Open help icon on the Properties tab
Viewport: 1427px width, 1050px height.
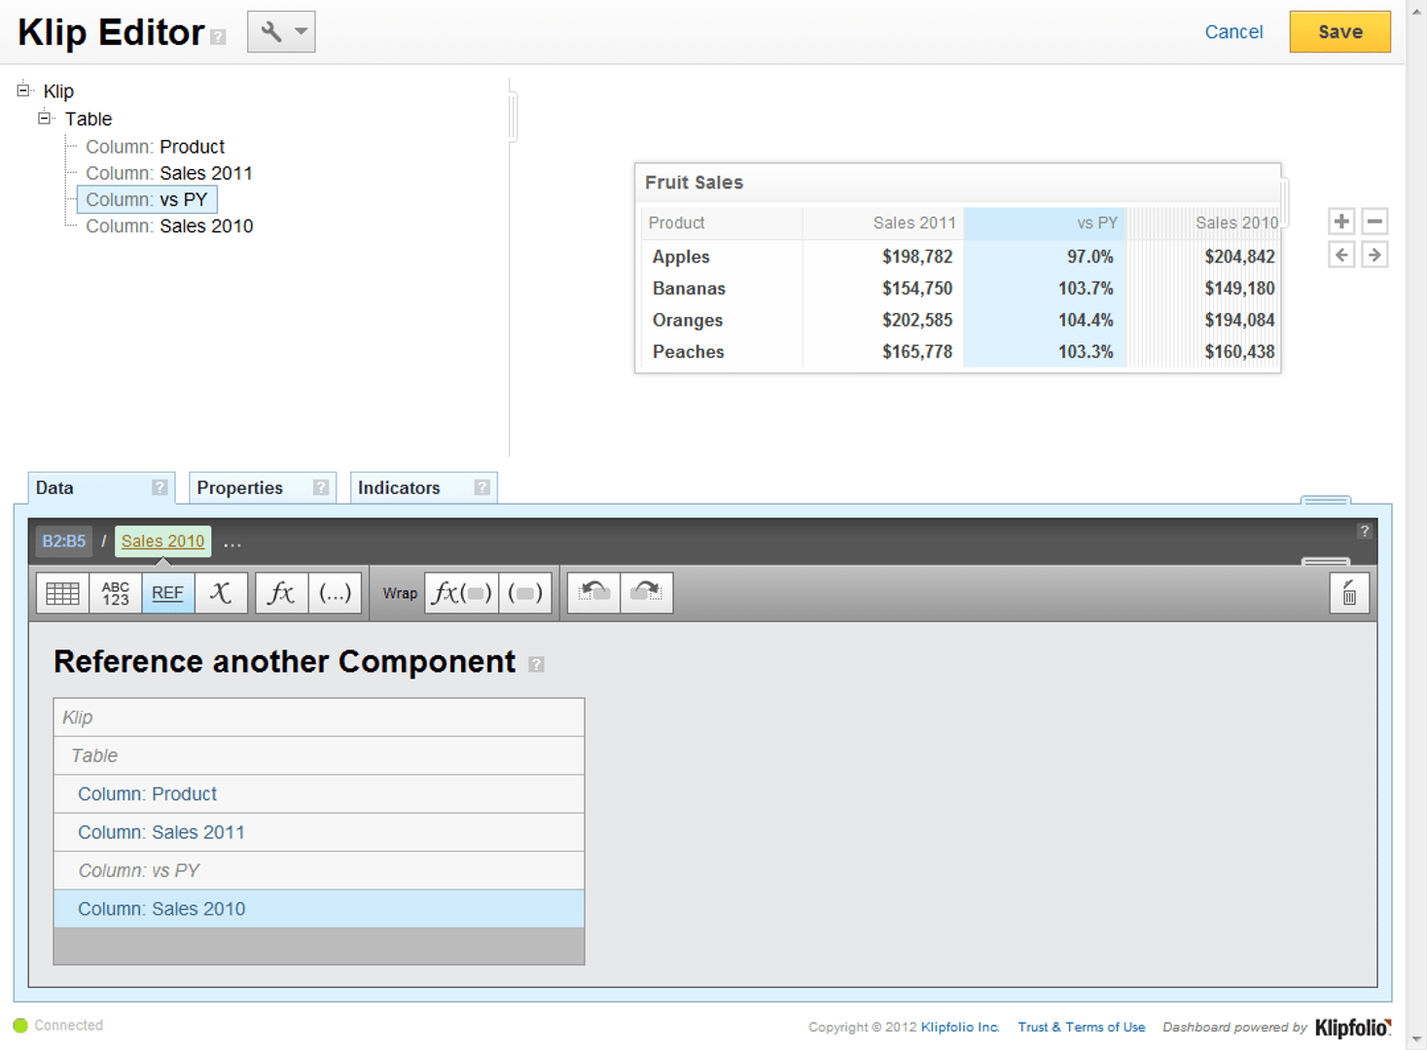[321, 488]
